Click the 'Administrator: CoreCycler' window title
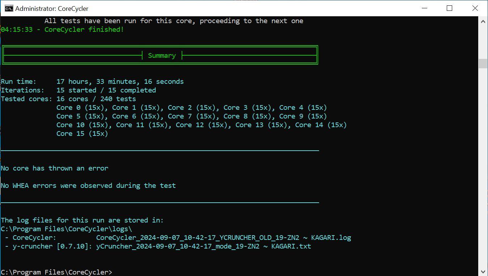This screenshot has width=488, height=276. point(52,8)
